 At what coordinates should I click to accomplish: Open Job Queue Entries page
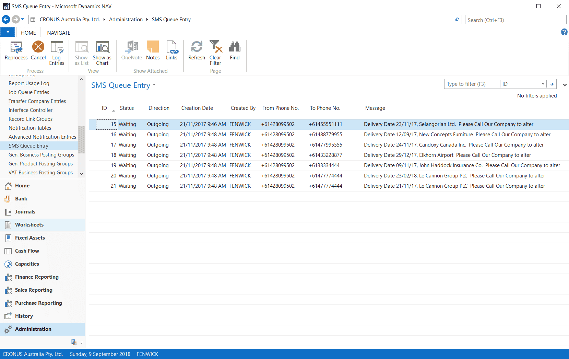[29, 92]
